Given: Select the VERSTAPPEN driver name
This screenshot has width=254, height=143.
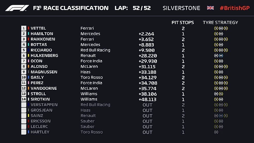Looking at the screenshot, I should pyautogui.click(x=44, y=105).
